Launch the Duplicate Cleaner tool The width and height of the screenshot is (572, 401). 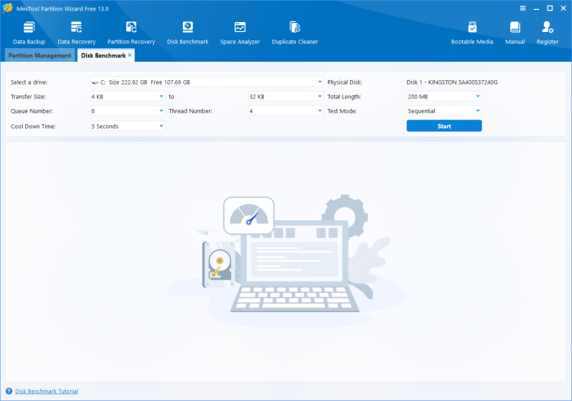click(x=294, y=33)
